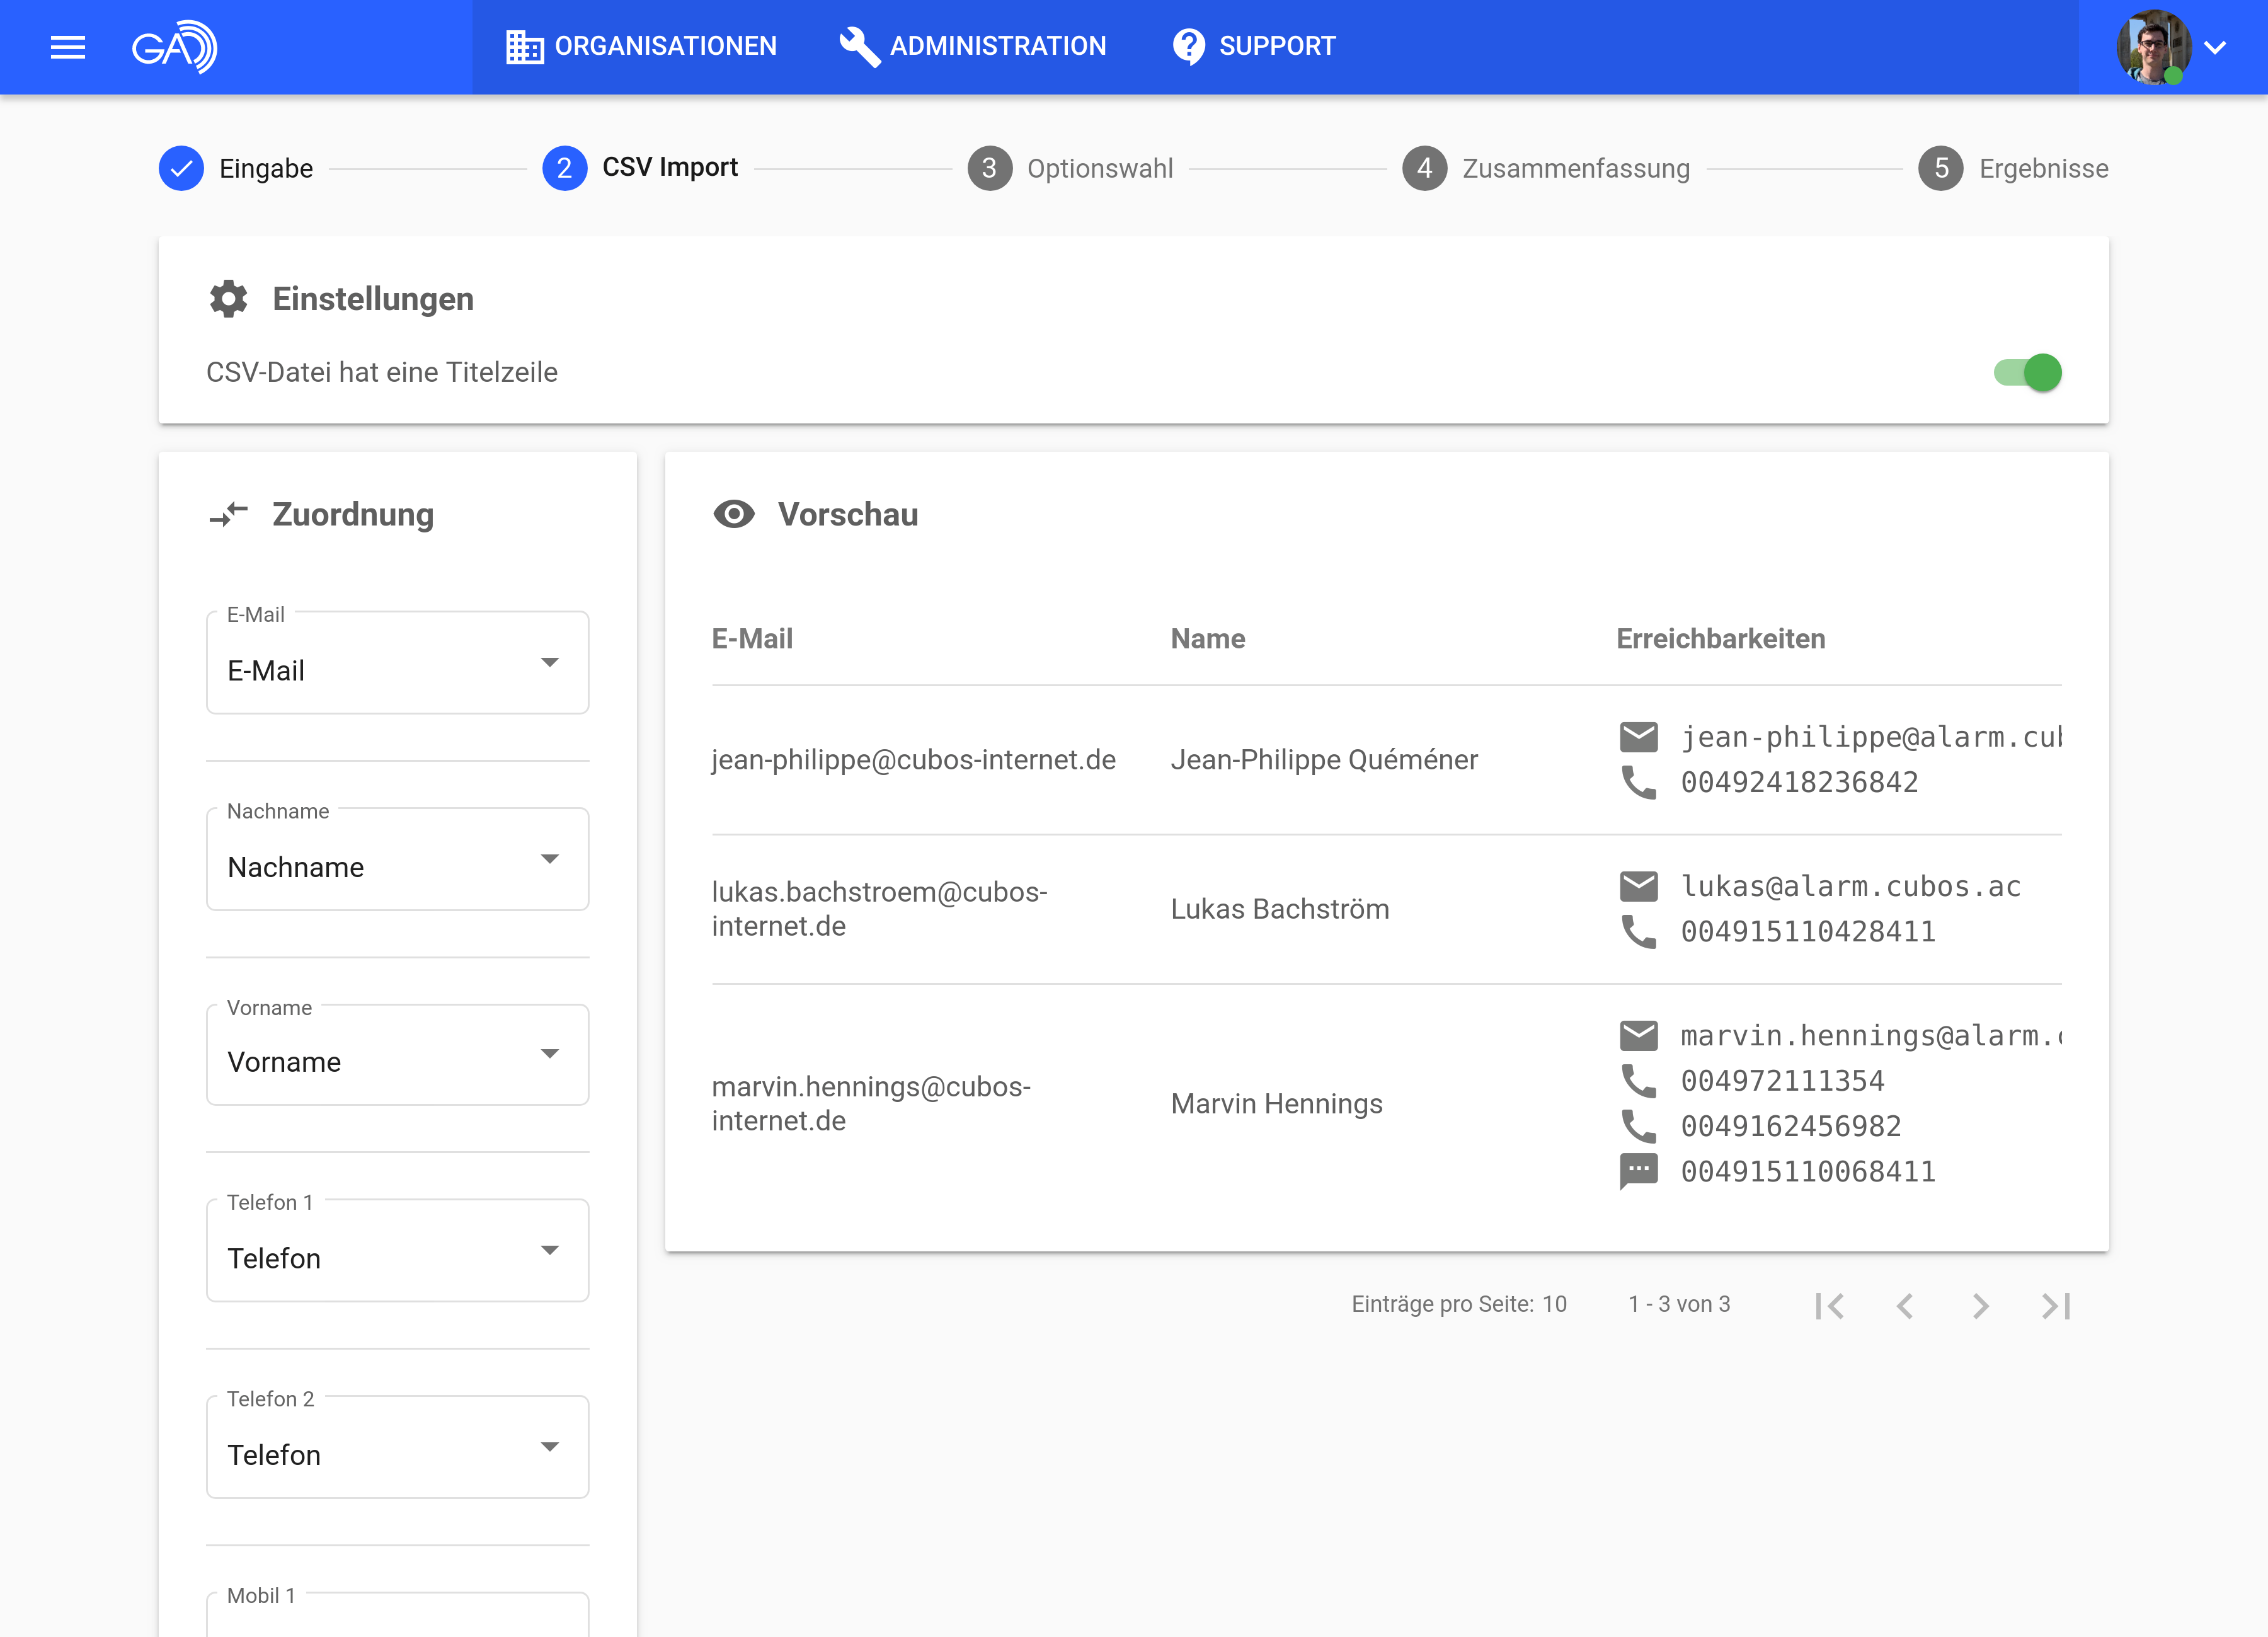
Task: Open the hamburger navigation menu
Action: point(67,47)
